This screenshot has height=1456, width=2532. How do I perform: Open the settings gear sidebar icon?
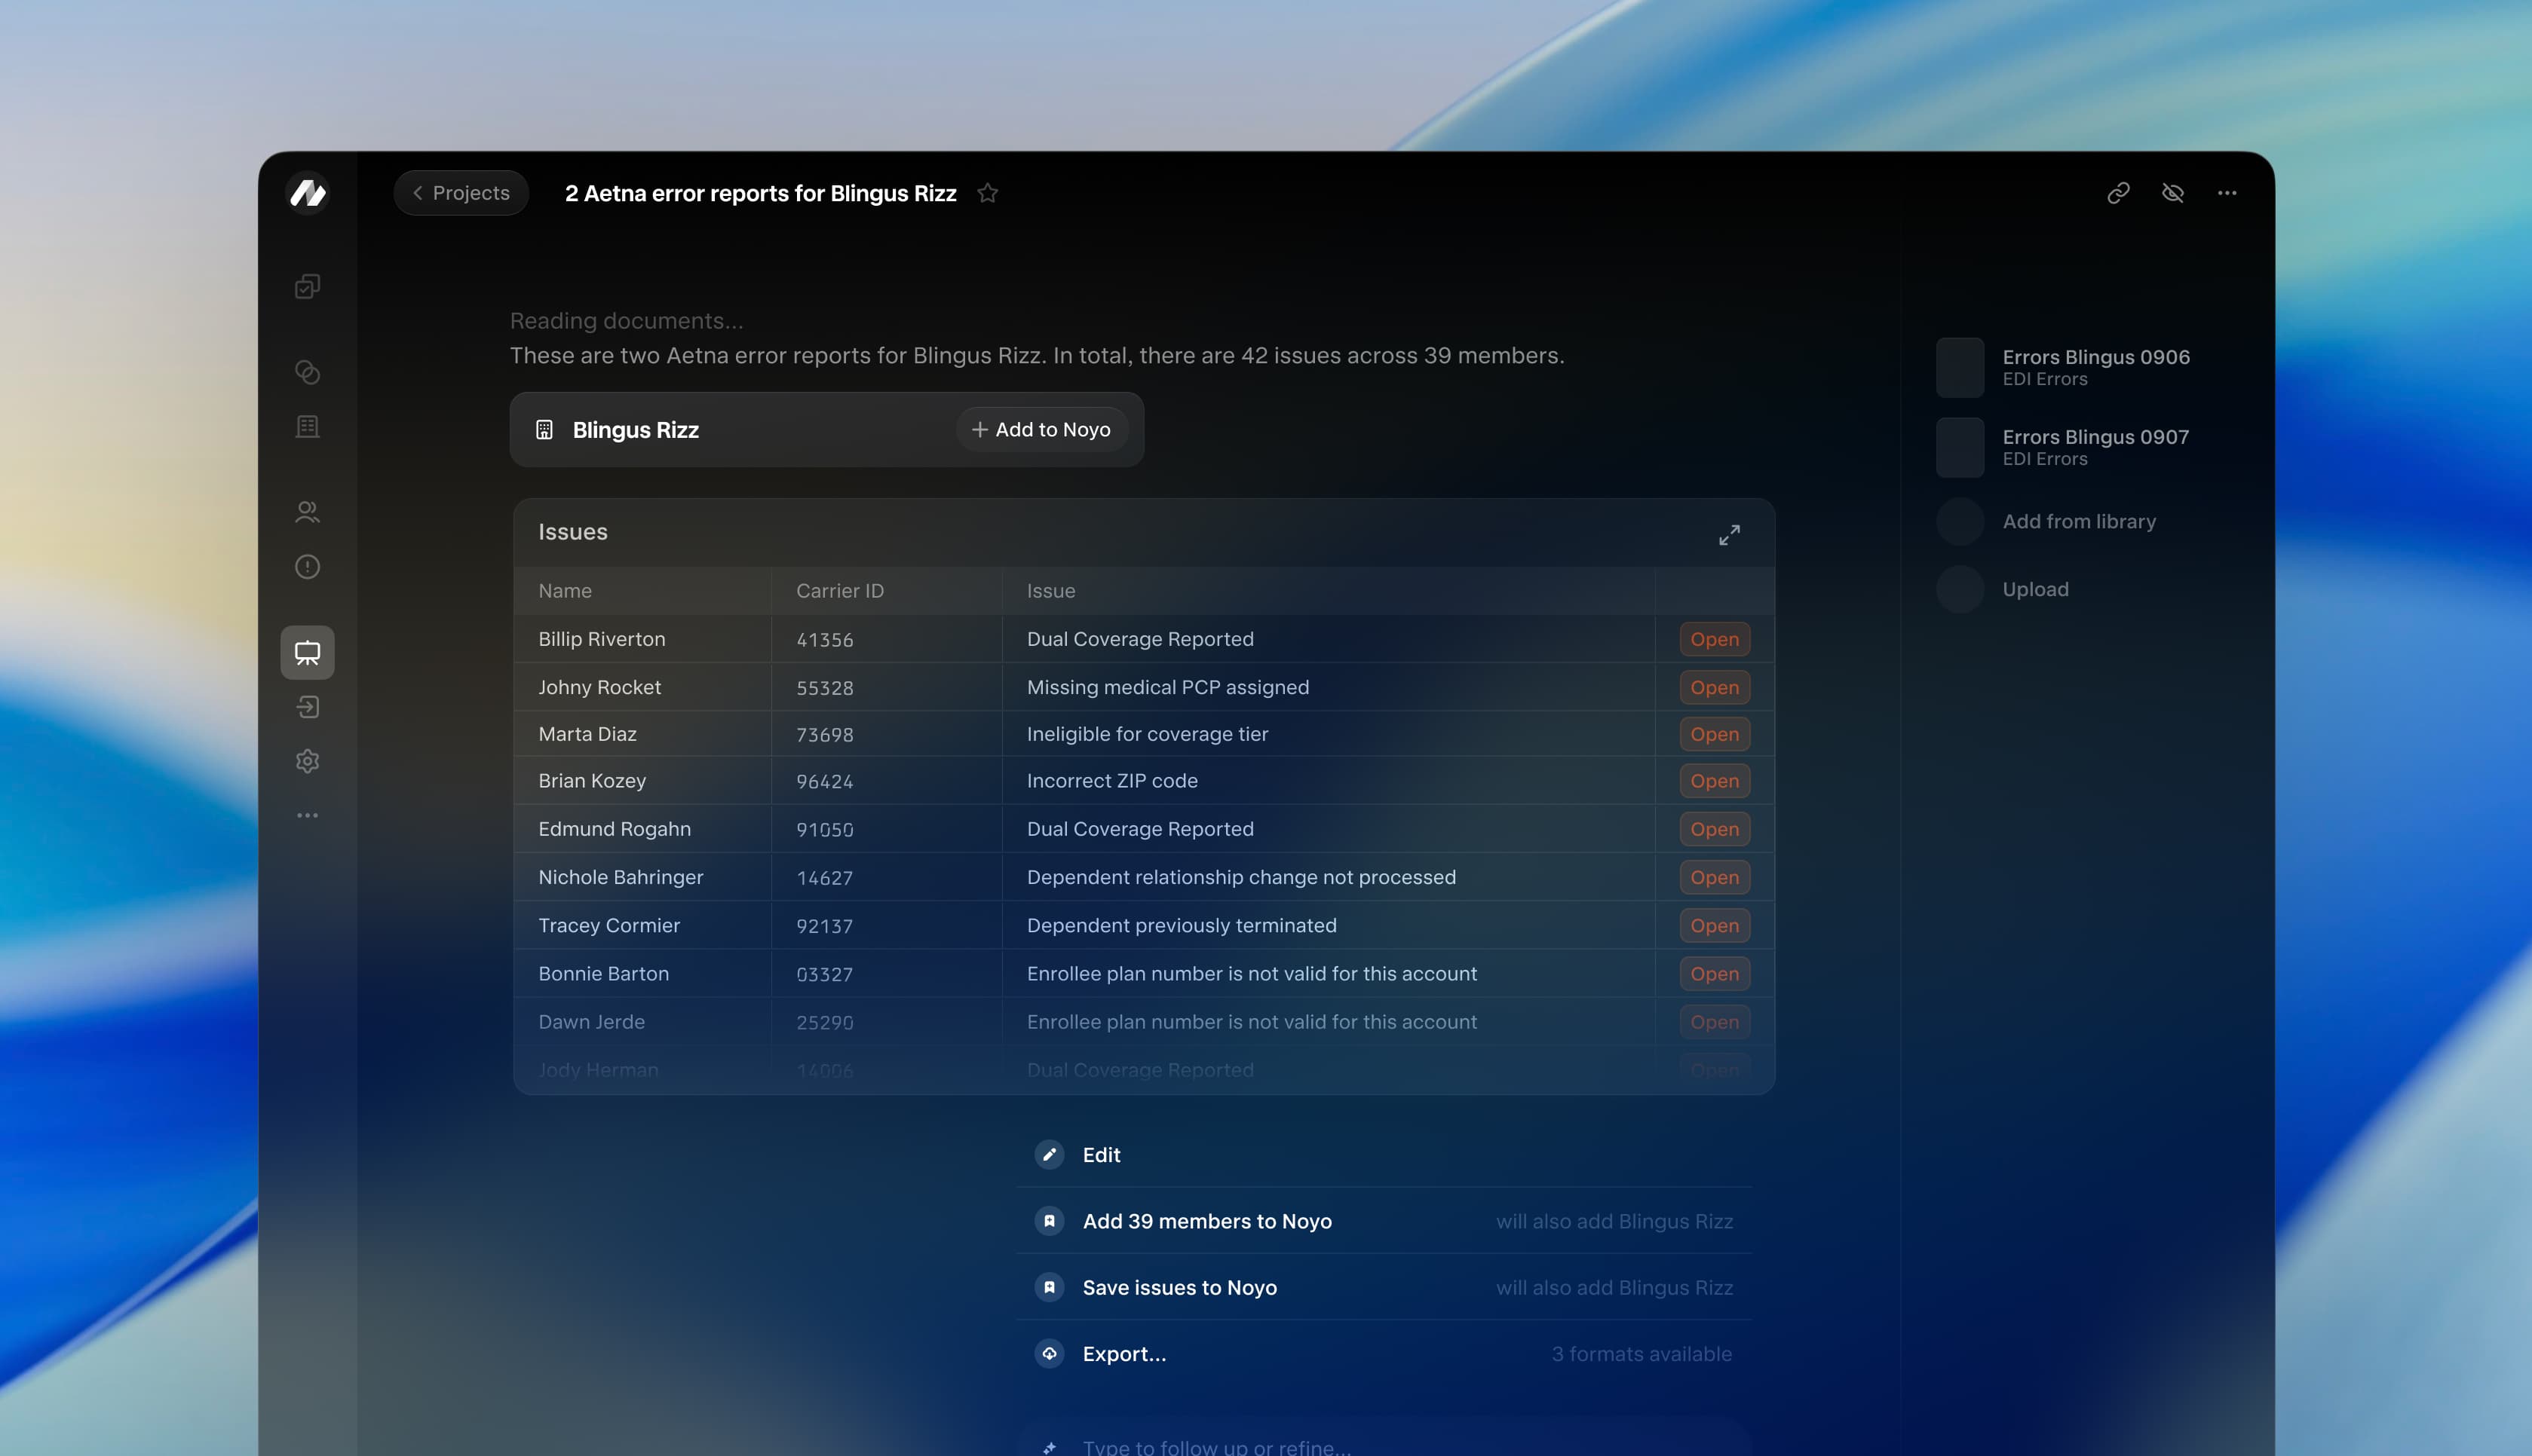point(307,761)
